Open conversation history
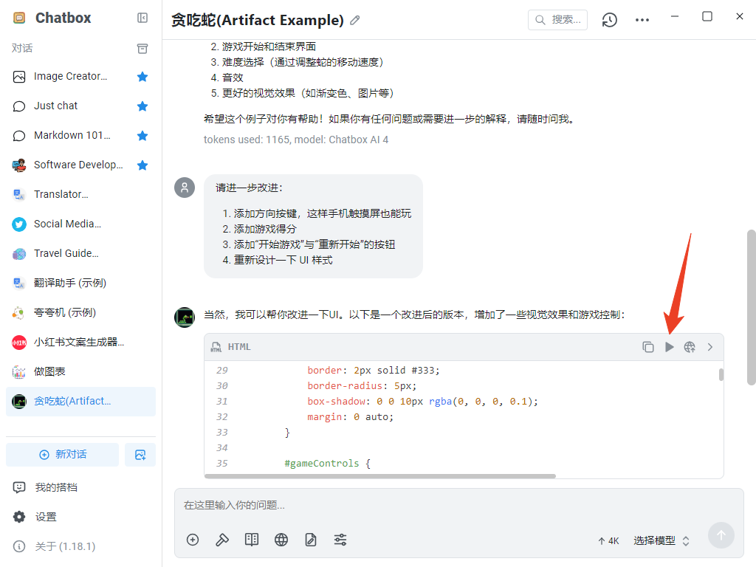 point(609,20)
